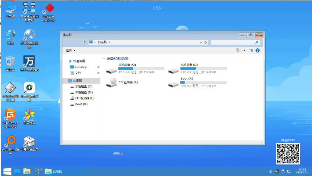312x176 pixels.
Task: Launch 引导修复工具 first-aid icon
Action: (x=29, y=144)
